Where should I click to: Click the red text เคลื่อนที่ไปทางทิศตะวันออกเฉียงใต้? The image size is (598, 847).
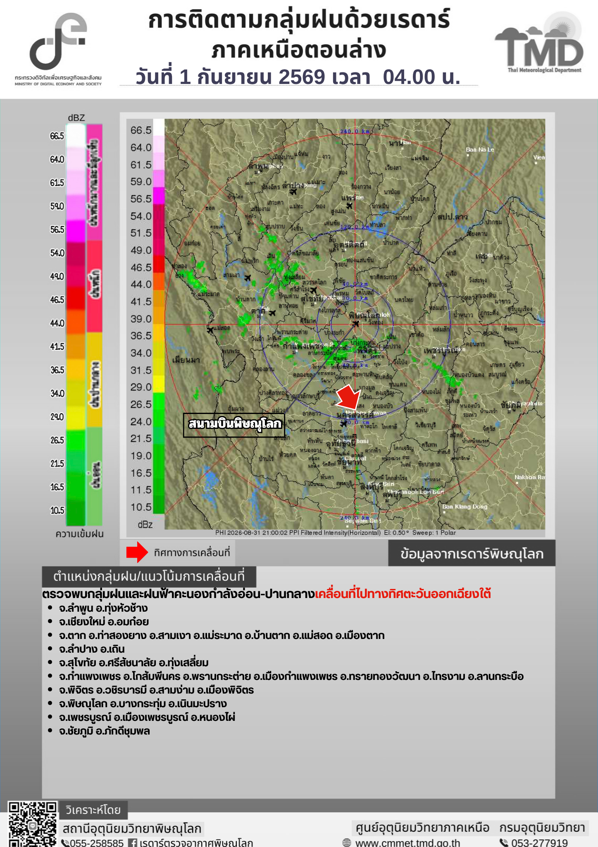coord(403,594)
